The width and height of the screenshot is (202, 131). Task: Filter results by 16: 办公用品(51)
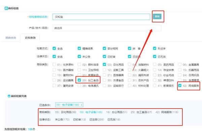(116, 112)
